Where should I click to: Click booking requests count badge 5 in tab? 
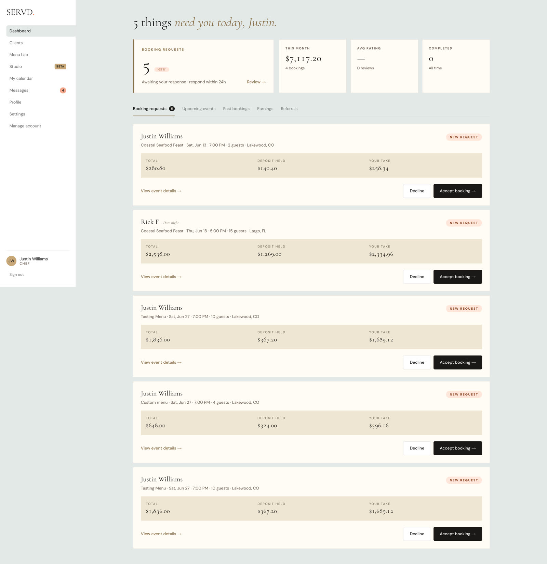pos(172,109)
